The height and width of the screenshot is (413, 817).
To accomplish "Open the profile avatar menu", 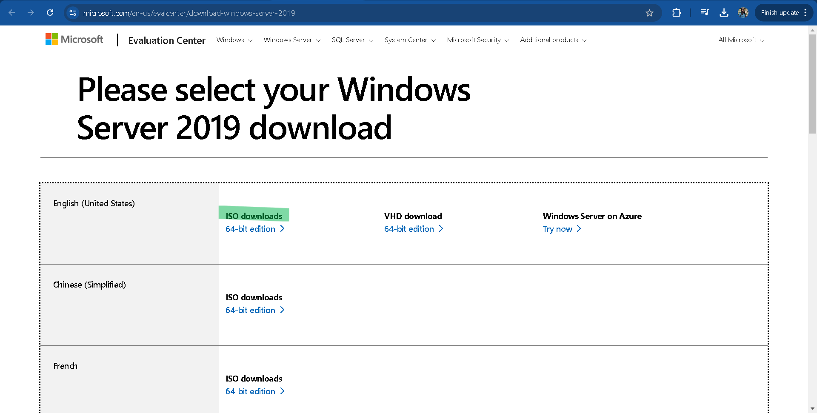I will click(743, 13).
